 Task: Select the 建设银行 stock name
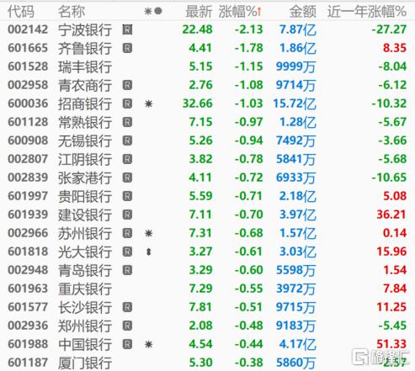point(85,215)
